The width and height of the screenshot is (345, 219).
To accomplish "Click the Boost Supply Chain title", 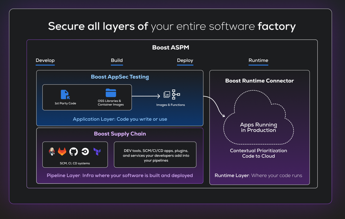I will tap(120, 134).
